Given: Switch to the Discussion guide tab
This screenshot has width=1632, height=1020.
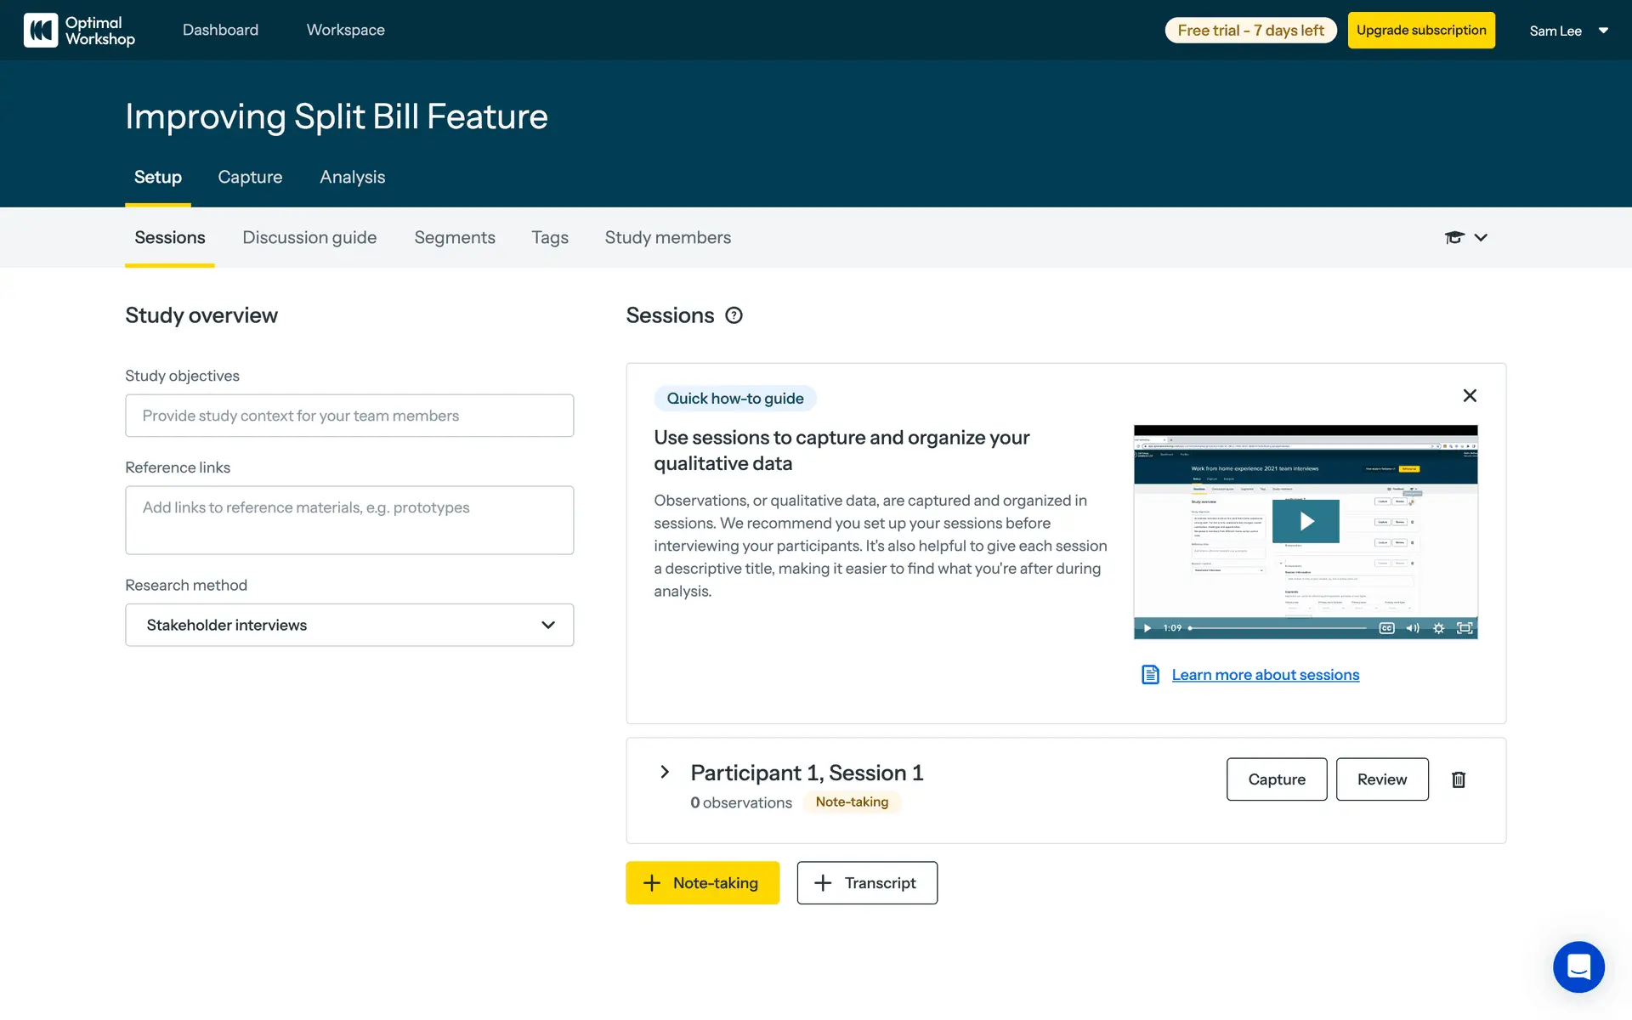Looking at the screenshot, I should tap(309, 238).
